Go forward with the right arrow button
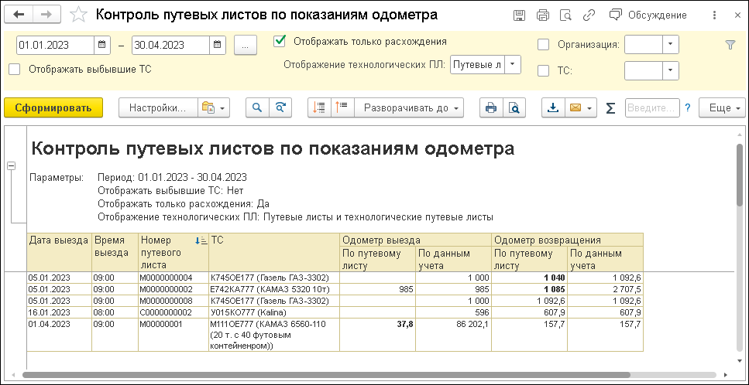This screenshot has height=385, width=749. click(46, 15)
